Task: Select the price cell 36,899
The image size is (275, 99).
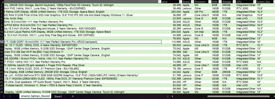Action: coord(172,15)
